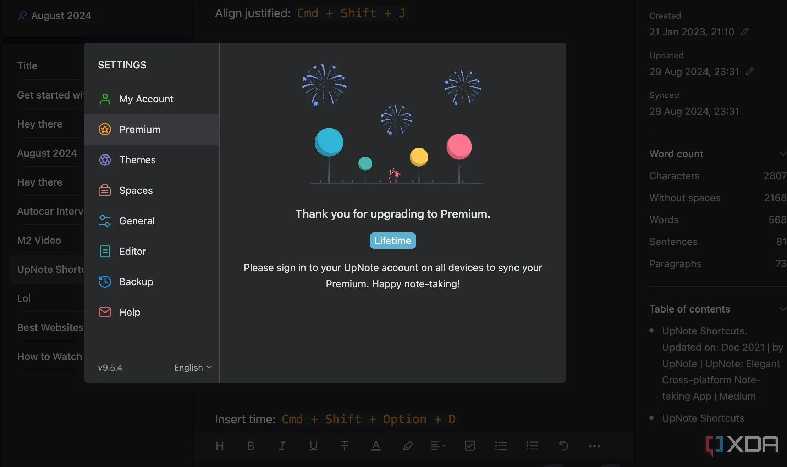The width and height of the screenshot is (787, 467).
Task: Insert a numbered list
Action: click(532, 446)
